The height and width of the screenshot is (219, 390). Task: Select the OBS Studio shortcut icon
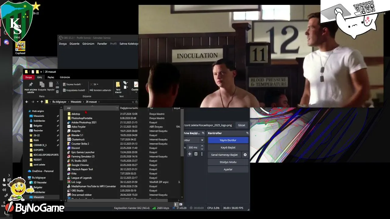(x=69, y=191)
